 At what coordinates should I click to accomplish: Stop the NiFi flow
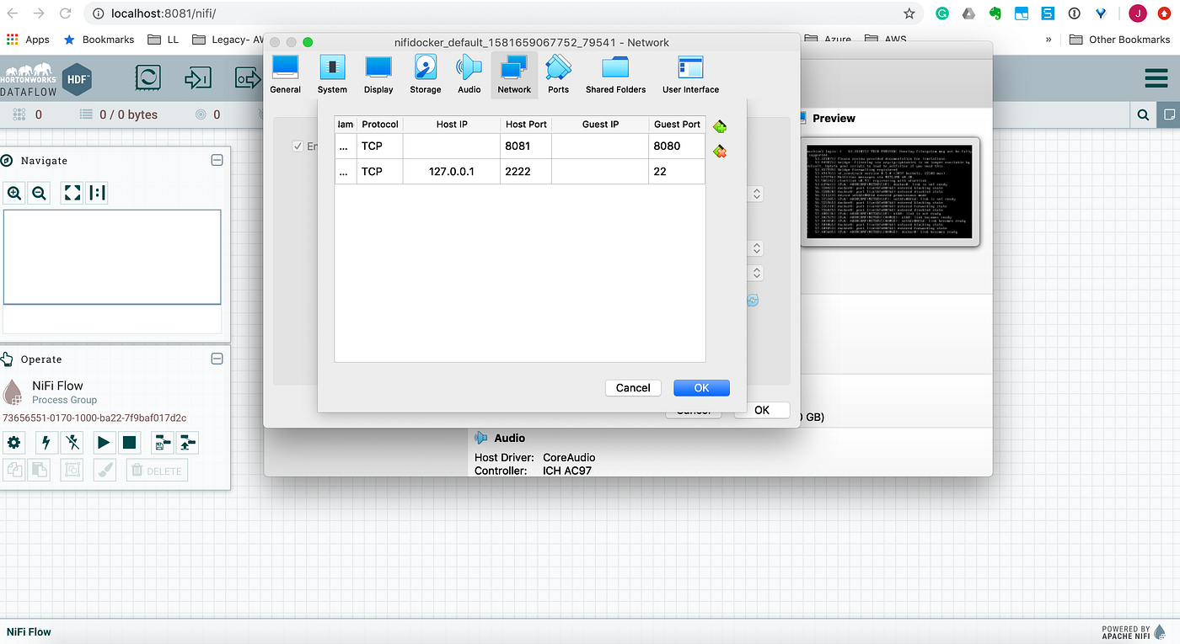point(129,442)
